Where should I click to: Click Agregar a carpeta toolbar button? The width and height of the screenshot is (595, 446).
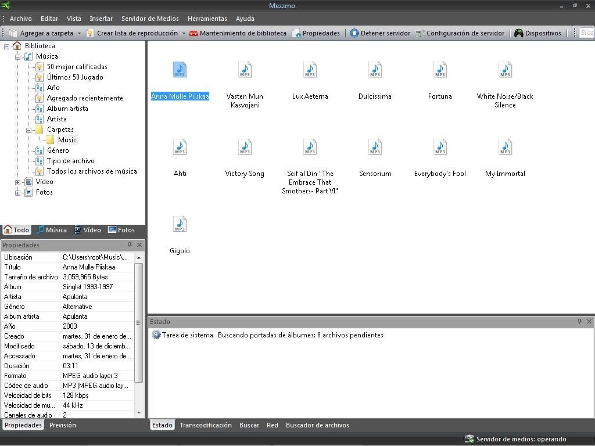41,33
